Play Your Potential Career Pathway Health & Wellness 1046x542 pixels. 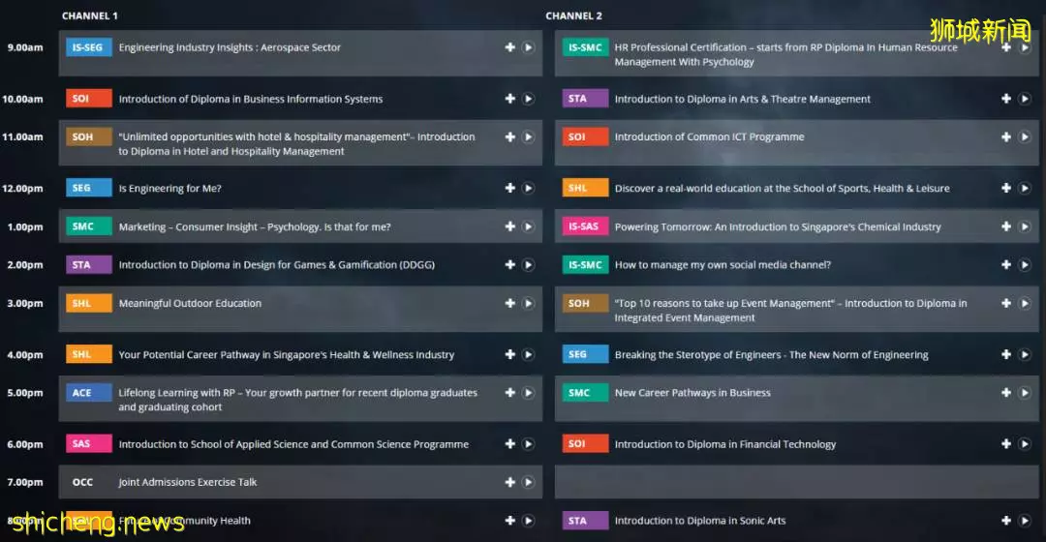529,354
